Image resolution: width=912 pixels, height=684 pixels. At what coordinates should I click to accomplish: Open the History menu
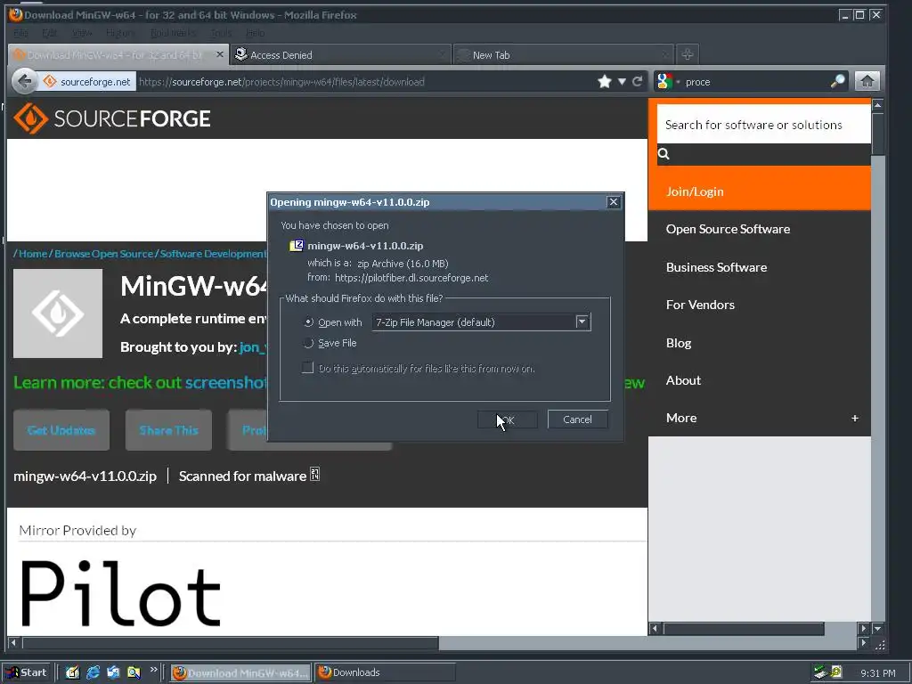click(121, 33)
